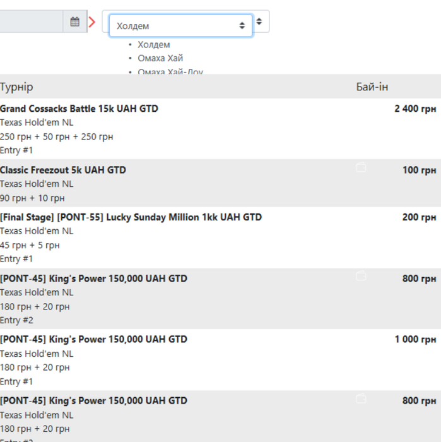Click the 100 грн buy-in amount

pyautogui.click(x=419, y=170)
